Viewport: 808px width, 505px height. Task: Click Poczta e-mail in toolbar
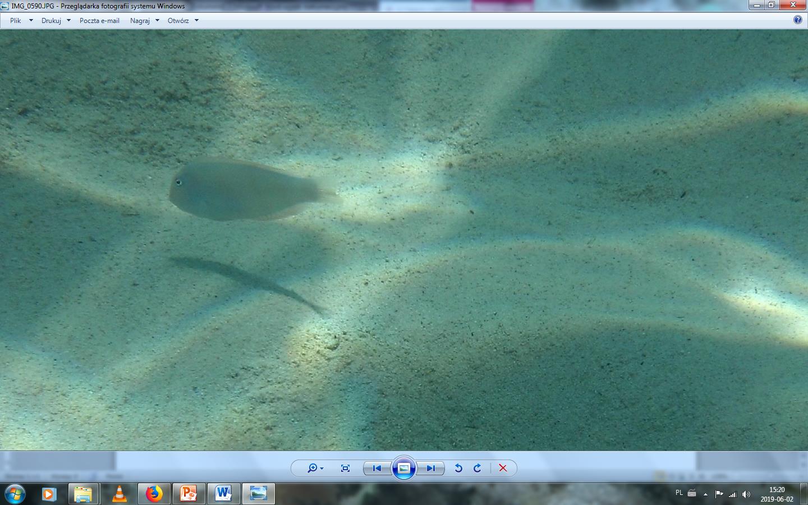(x=99, y=20)
